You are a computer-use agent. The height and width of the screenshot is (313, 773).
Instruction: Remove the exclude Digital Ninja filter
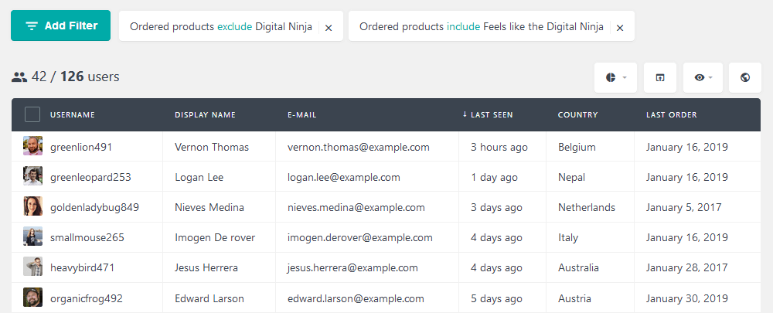(329, 28)
